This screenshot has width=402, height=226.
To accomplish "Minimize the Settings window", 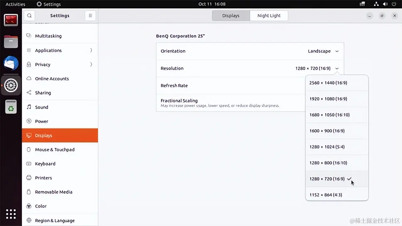I will 369,16.
